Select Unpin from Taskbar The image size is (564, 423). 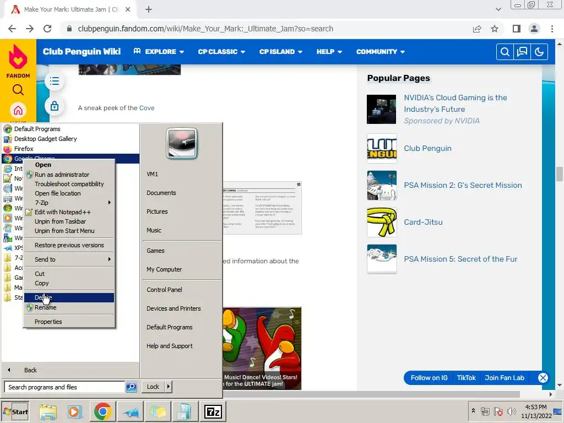click(x=69, y=221)
